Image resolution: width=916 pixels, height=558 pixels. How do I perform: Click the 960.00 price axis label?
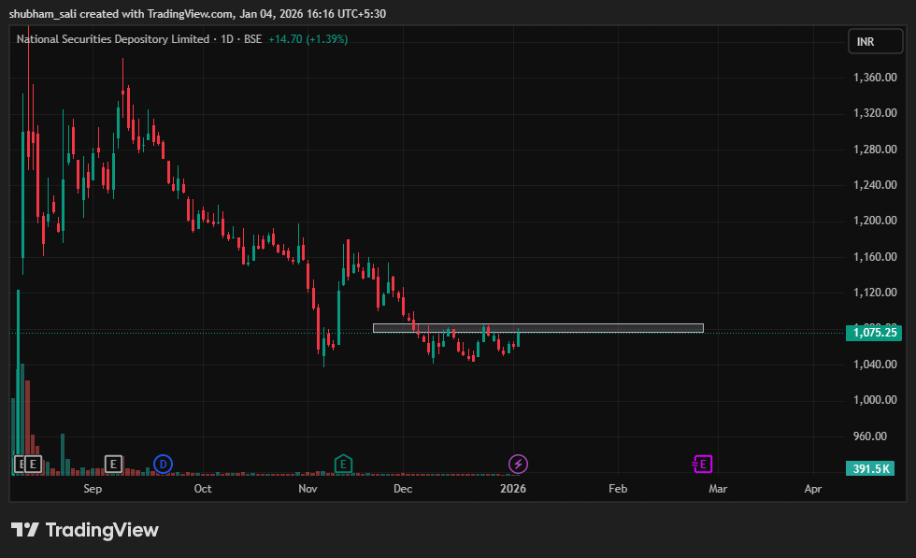pyautogui.click(x=870, y=436)
